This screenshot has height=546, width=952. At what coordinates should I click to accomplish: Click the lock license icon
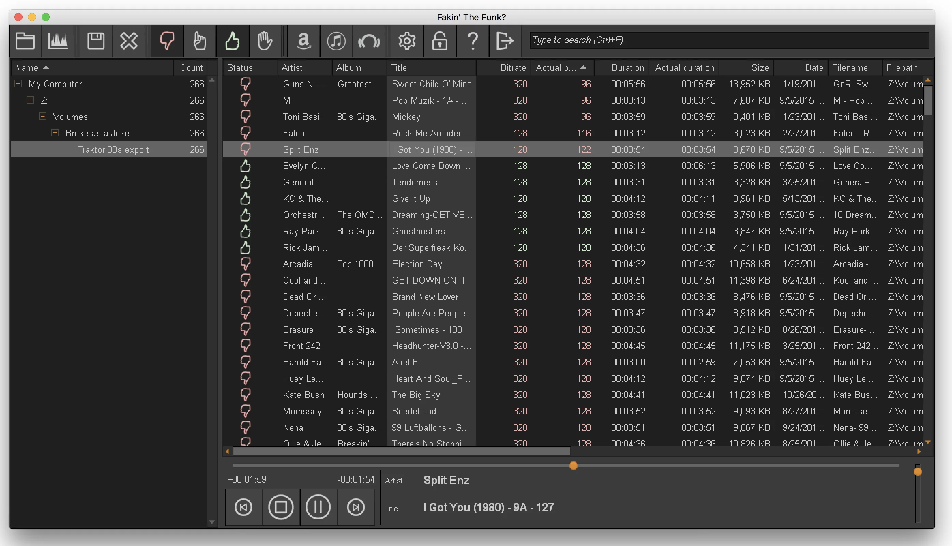point(440,41)
